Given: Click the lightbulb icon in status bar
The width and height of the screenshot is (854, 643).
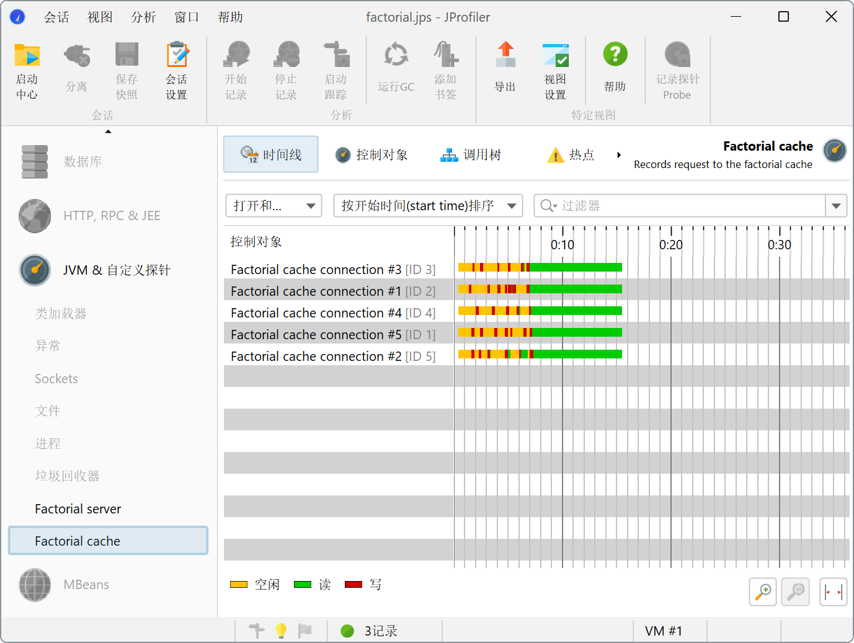Looking at the screenshot, I should tap(281, 631).
